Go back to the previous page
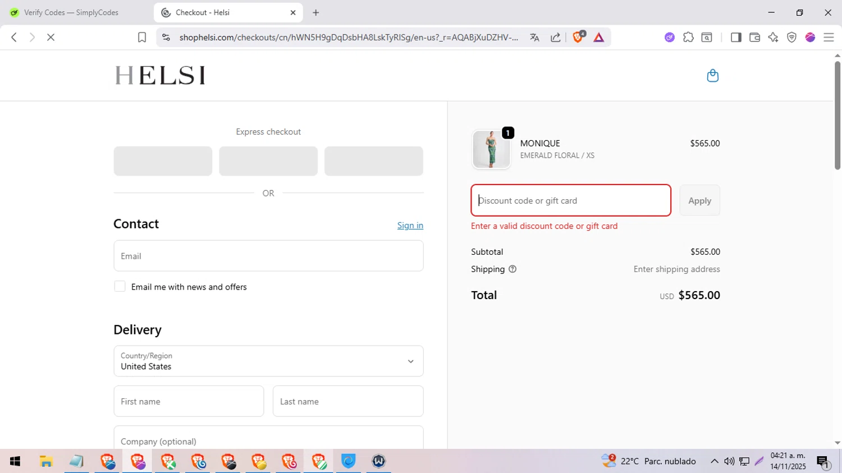Viewport: 842px width, 473px height. click(x=14, y=38)
